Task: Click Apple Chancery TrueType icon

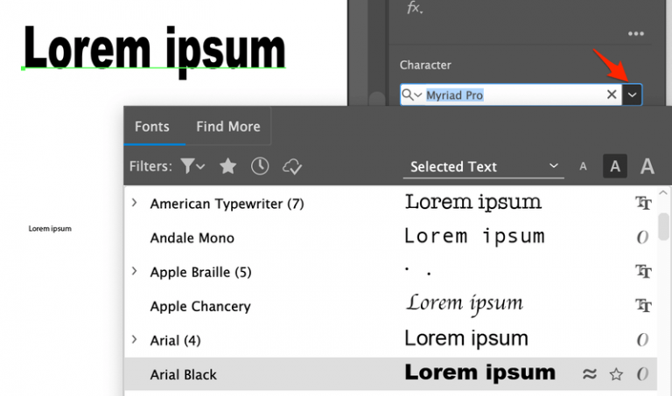Action: [643, 306]
